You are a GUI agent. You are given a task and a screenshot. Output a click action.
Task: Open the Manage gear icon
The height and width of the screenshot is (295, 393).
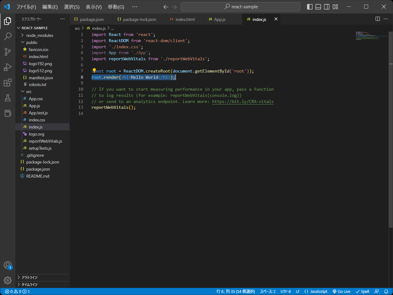click(x=8, y=280)
